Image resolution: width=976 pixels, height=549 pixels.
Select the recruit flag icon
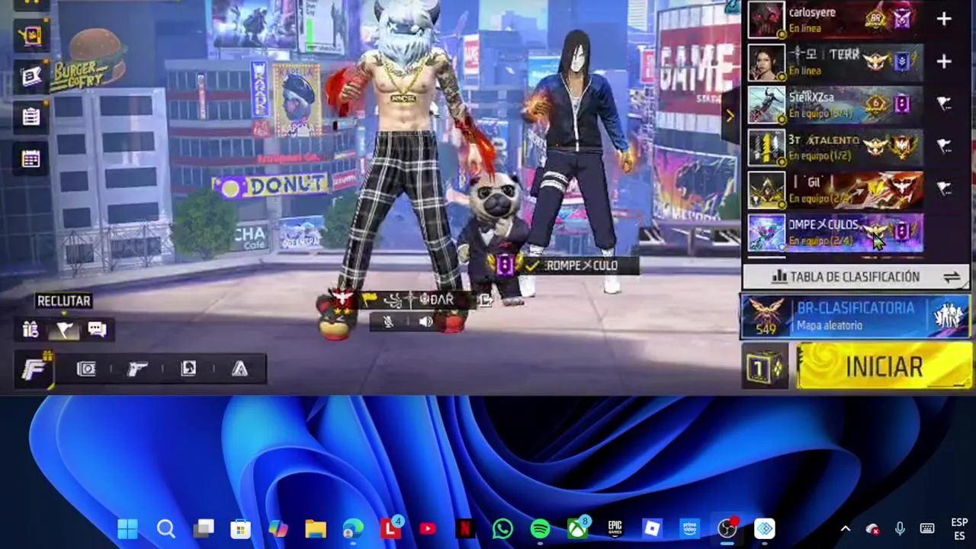coord(64,329)
